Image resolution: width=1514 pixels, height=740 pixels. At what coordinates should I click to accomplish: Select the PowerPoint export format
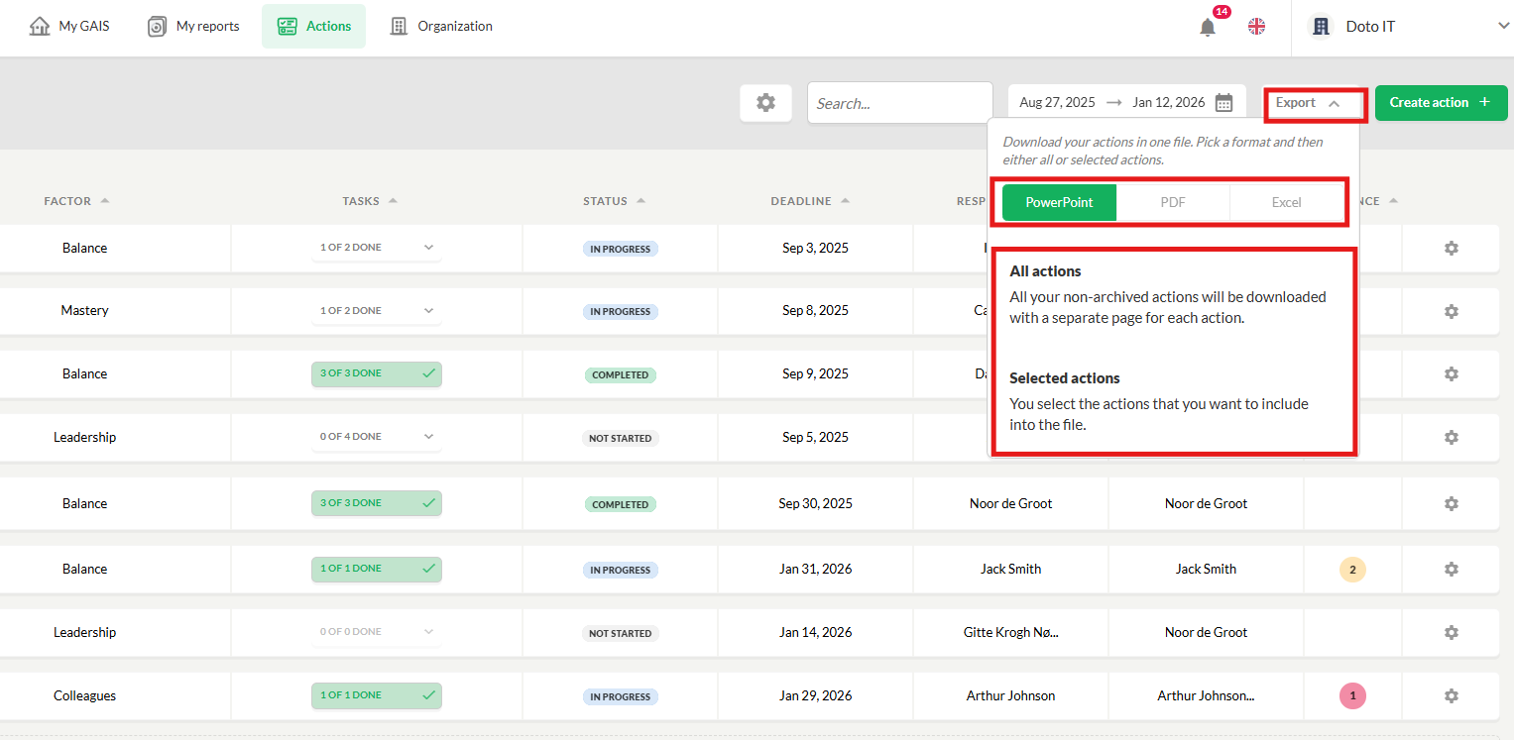(x=1059, y=202)
